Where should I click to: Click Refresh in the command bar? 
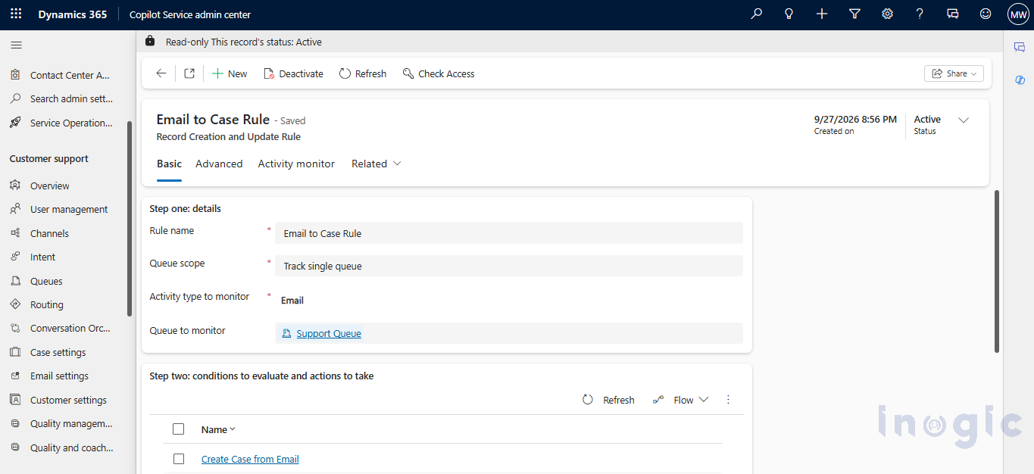point(363,73)
